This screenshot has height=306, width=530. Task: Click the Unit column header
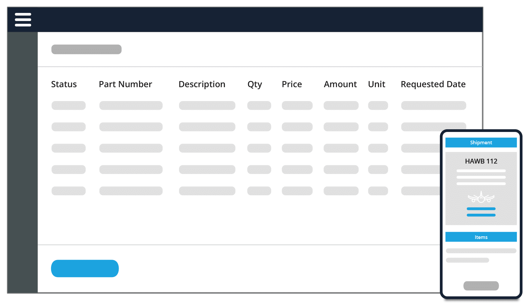pyautogui.click(x=376, y=84)
